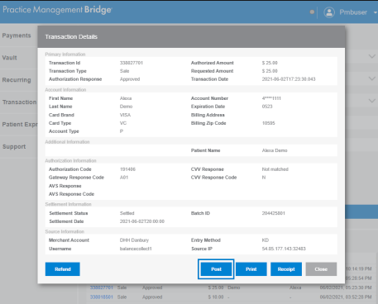Select Expiration Date value 0523
Screen dimensions: 378x304
(x=267, y=107)
